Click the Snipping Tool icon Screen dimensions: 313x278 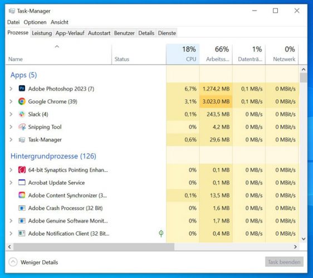pyautogui.click(x=22, y=127)
